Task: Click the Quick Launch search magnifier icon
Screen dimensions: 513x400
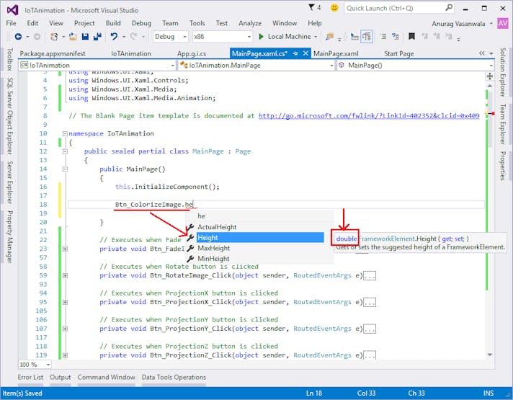Action: coord(449,7)
